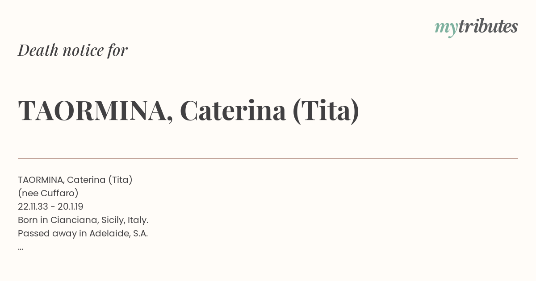The height and width of the screenshot is (281, 536).
Task: Click the mytributes logo
Action: (x=476, y=27)
